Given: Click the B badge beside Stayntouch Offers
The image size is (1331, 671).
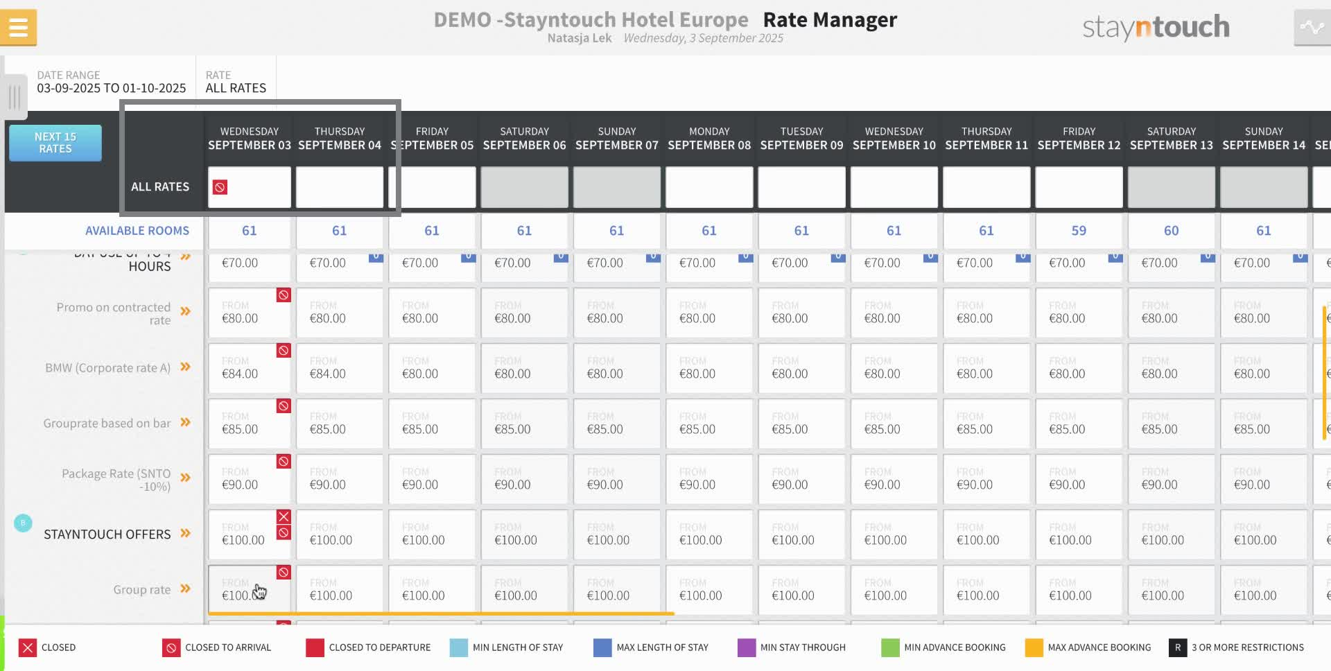Looking at the screenshot, I should coord(23,523).
